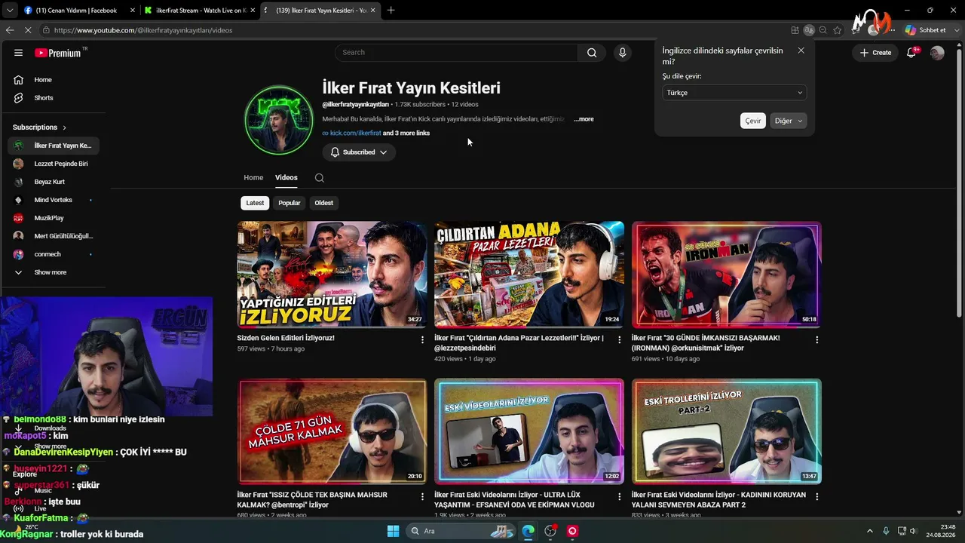Expand channel description with ...more

click(584, 119)
